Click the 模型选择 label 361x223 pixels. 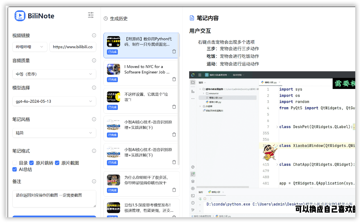(x=21, y=88)
